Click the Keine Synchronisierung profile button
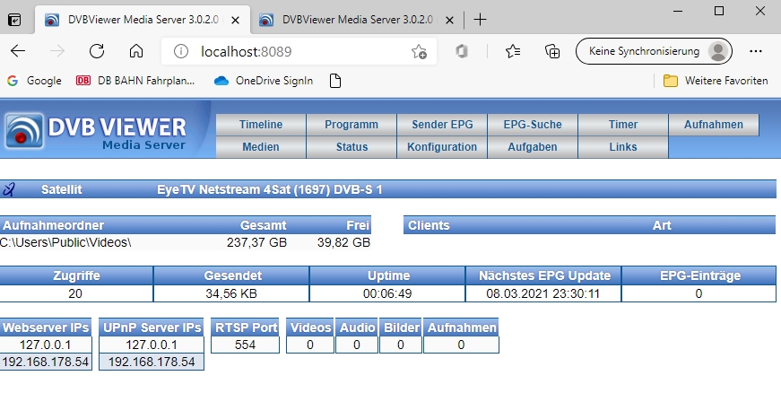781x393 pixels. (654, 51)
